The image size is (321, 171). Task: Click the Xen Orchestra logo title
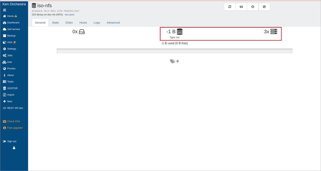(14, 4)
